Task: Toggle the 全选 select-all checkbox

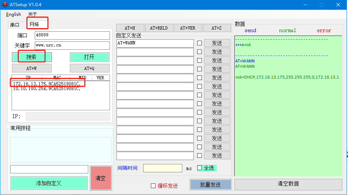Action: tap(200, 168)
